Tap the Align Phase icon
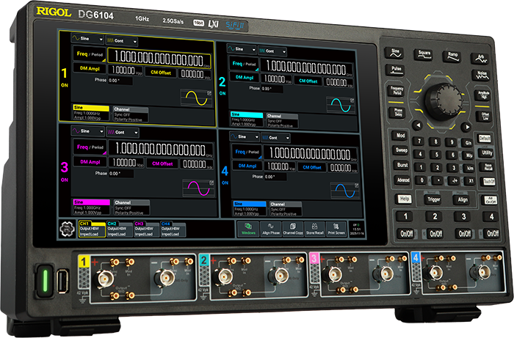 point(272,229)
